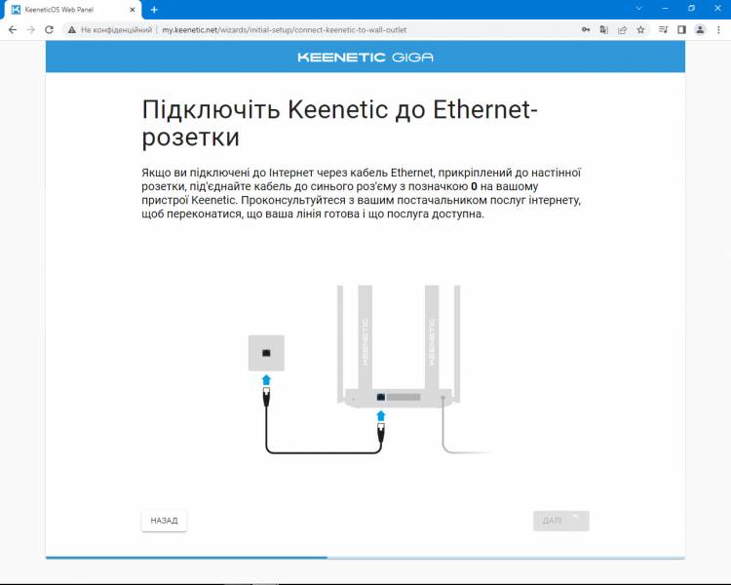Image resolution: width=731 pixels, height=585 pixels.
Task: Bookmark this page with star icon
Action: point(640,30)
